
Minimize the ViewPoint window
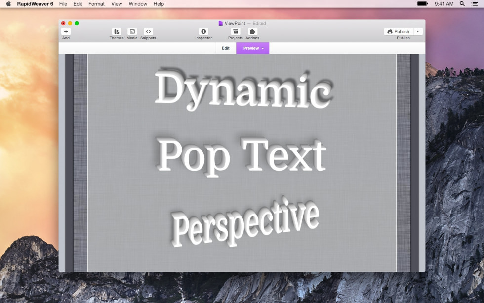(x=70, y=23)
